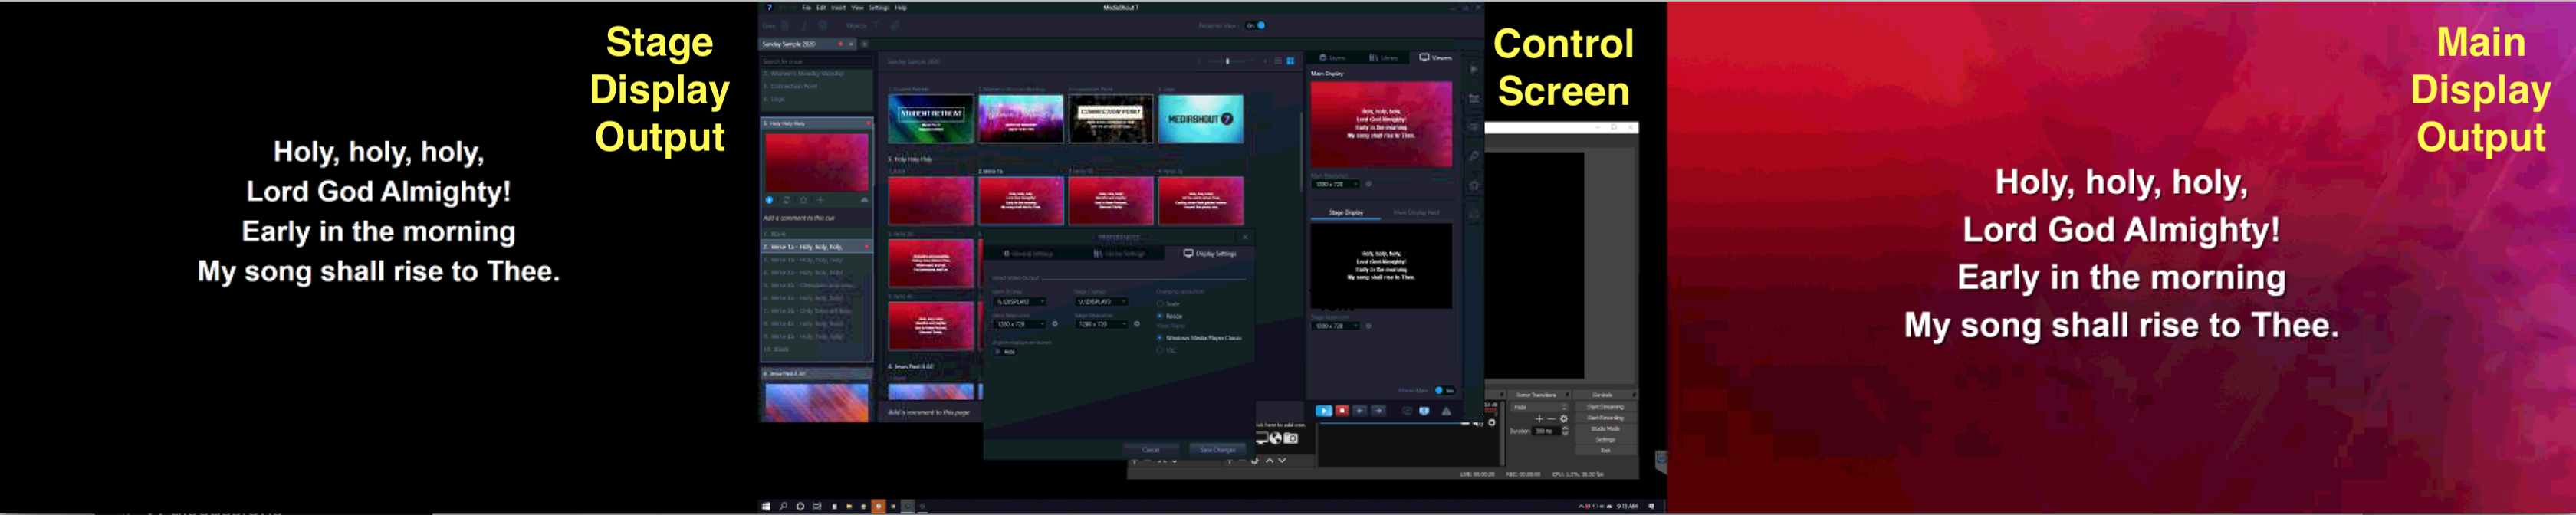The width and height of the screenshot is (2576, 515).
Task: Open the Windows Start menu
Action: [x=766, y=507]
